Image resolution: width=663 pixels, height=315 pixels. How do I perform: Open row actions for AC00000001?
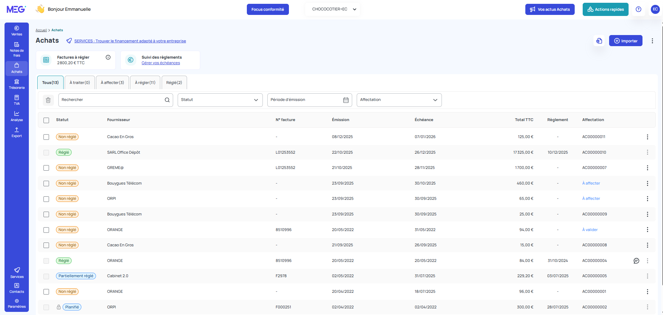tap(647, 292)
